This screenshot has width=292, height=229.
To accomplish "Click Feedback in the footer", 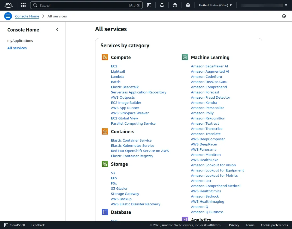I will click(x=38, y=225).
